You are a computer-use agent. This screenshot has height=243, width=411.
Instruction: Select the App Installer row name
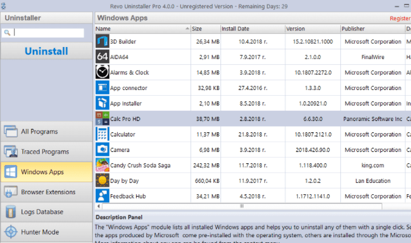(x=126, y=103)
